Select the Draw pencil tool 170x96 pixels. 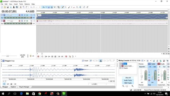[63, 7]
